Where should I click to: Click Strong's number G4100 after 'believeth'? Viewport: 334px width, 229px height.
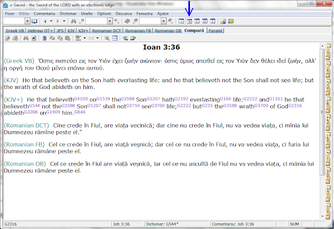click(81, 99)
